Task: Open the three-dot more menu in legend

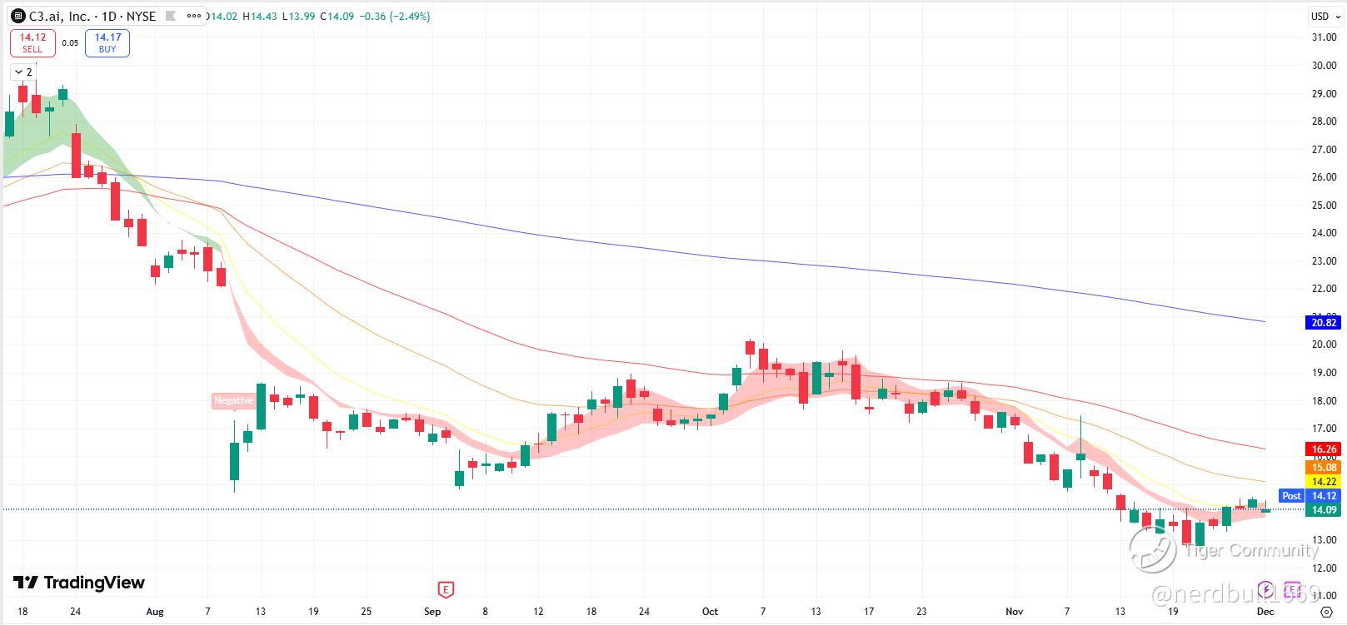Action: [194, 17]
